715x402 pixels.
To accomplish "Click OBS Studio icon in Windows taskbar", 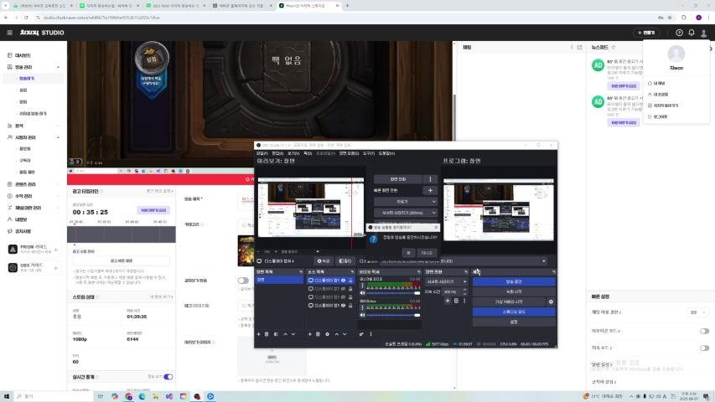I will [197, 396].
